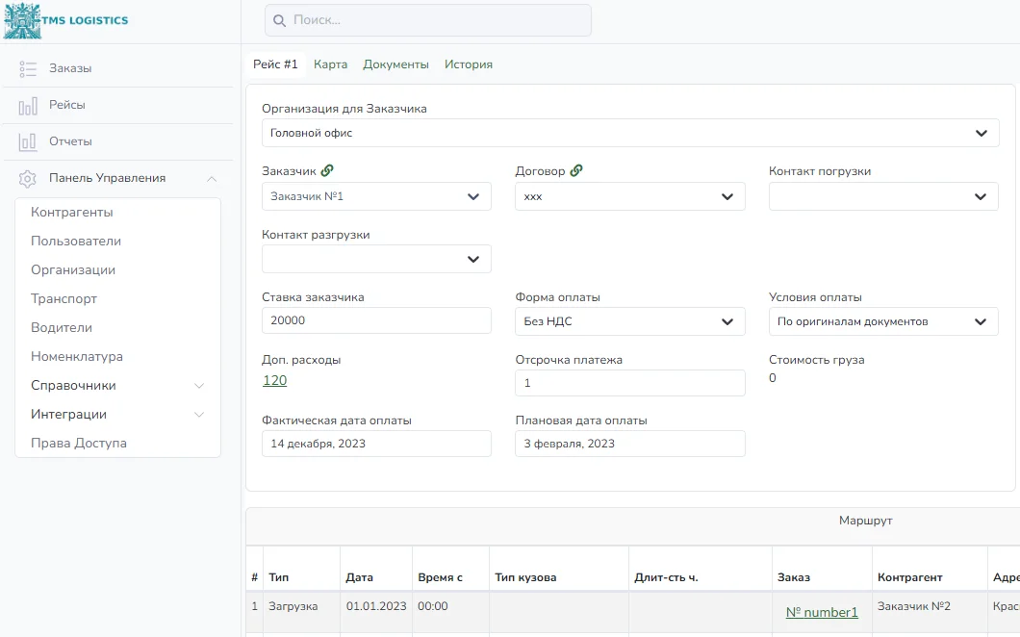Open Контрагенты in the sidebar
The height and width of the screenshot is (637, 1020).
pyautogui.click(x=72, y=212)
